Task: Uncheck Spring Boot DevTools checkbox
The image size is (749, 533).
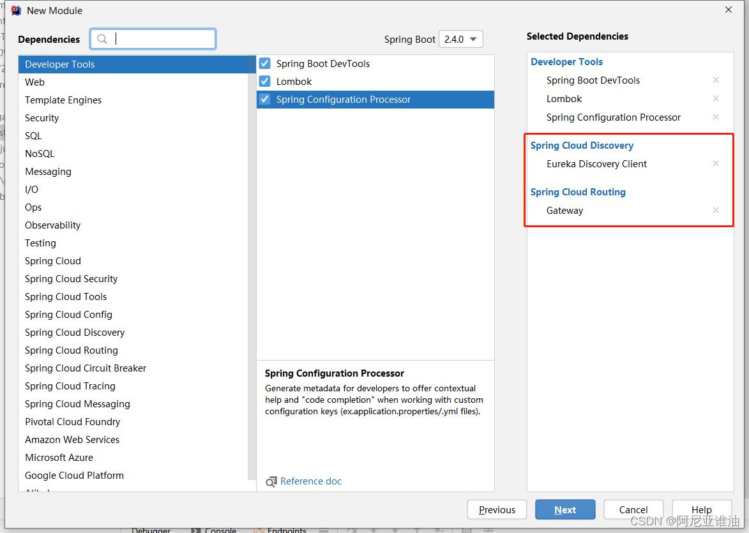Action: (264, 64)
